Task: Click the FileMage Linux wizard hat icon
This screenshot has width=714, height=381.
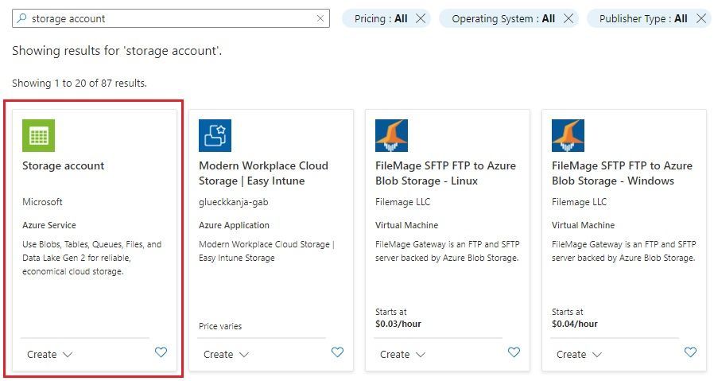Action: point(392,135)
